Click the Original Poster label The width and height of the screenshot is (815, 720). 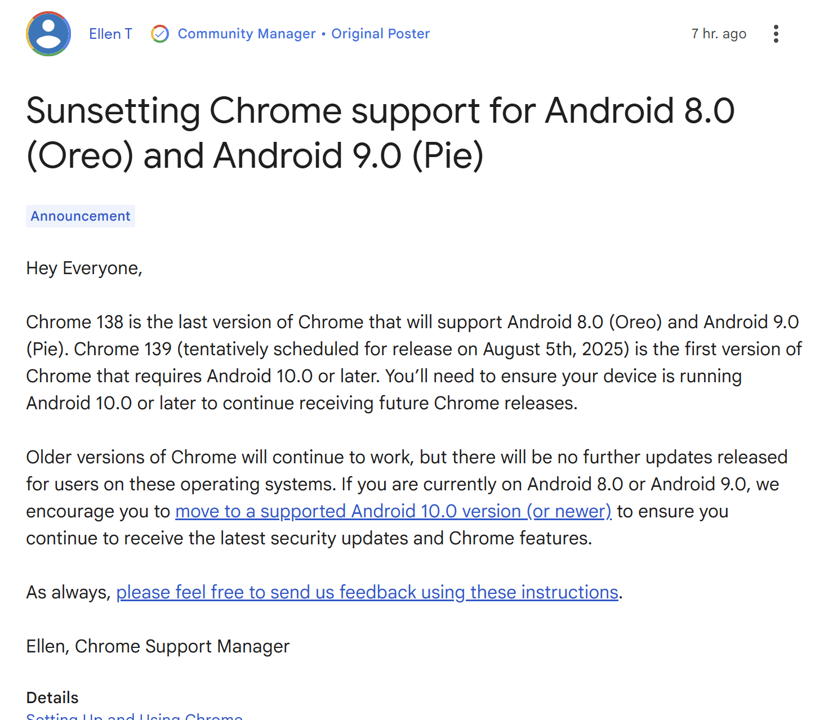click(x=380, y=34)
